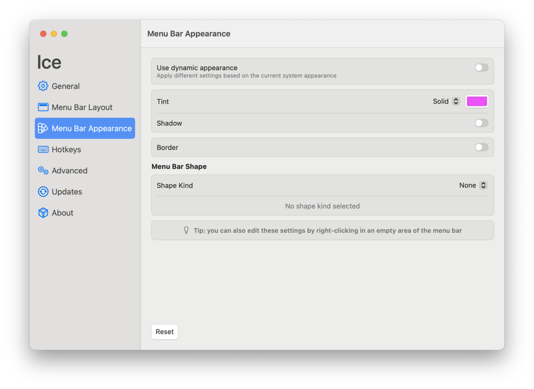
Task: Go to the Hotkeys pane
Action: coord(85,150)
